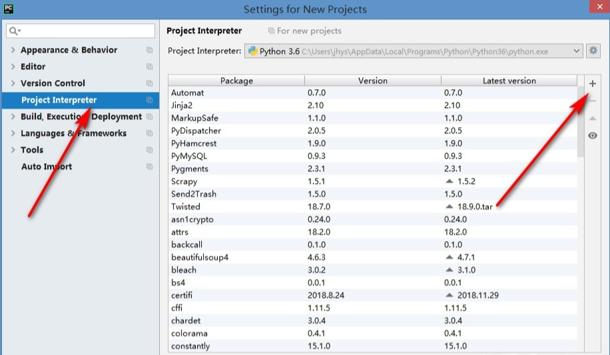Expand the Version Control tree node
Screen dimensions: 610x355
point(13,83)
